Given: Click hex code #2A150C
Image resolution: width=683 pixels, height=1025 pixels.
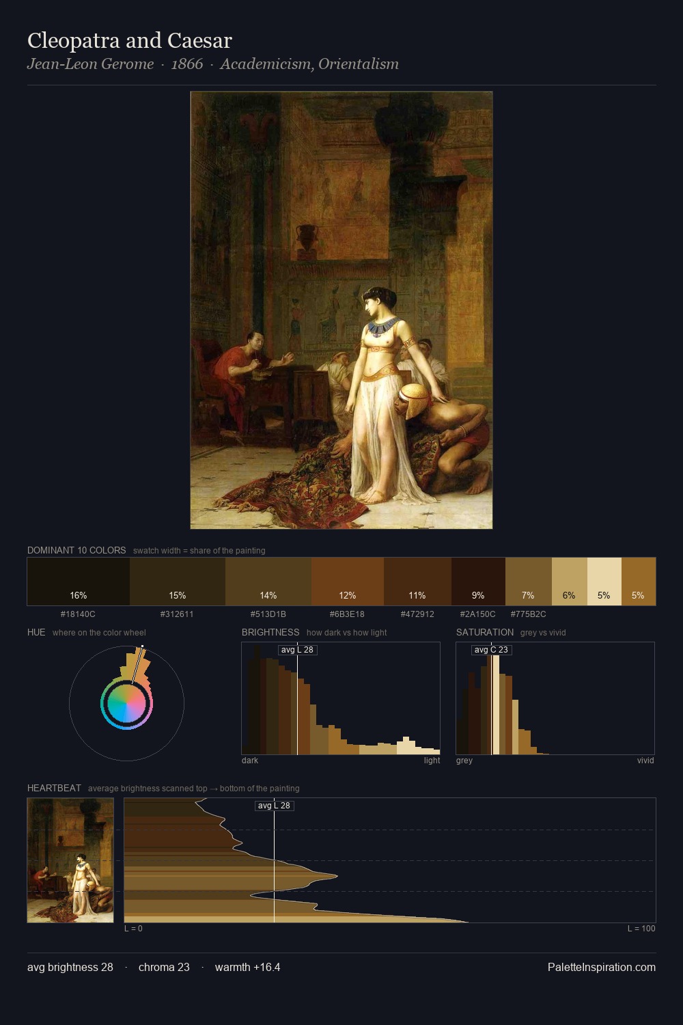Looking at the screenshot, I should (478, 614).
